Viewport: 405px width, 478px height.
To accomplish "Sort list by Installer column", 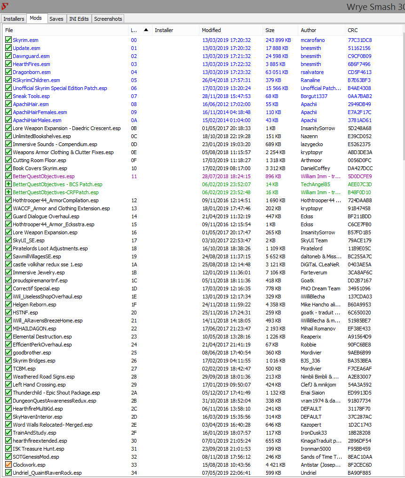I will point(175,30).
